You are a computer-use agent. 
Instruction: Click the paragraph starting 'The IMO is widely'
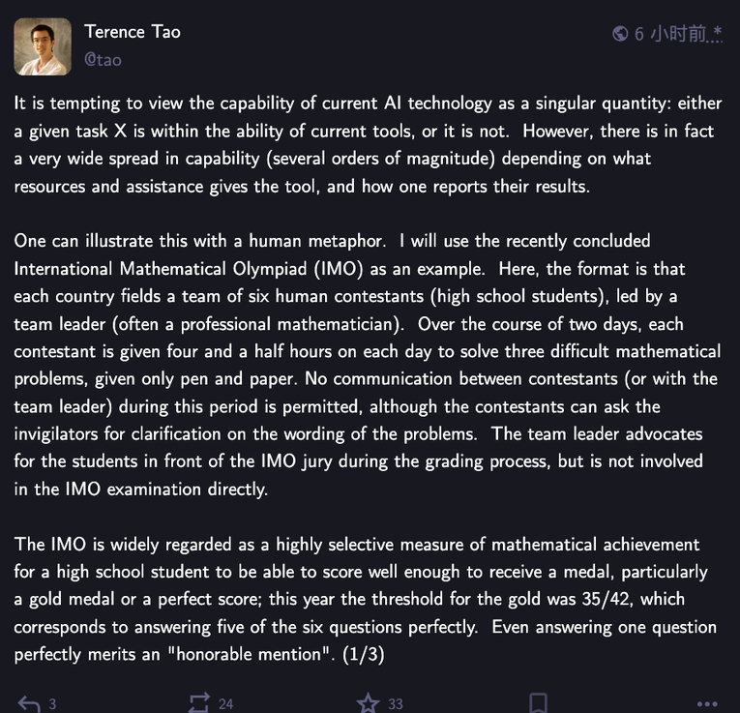[x=366, y=599]
